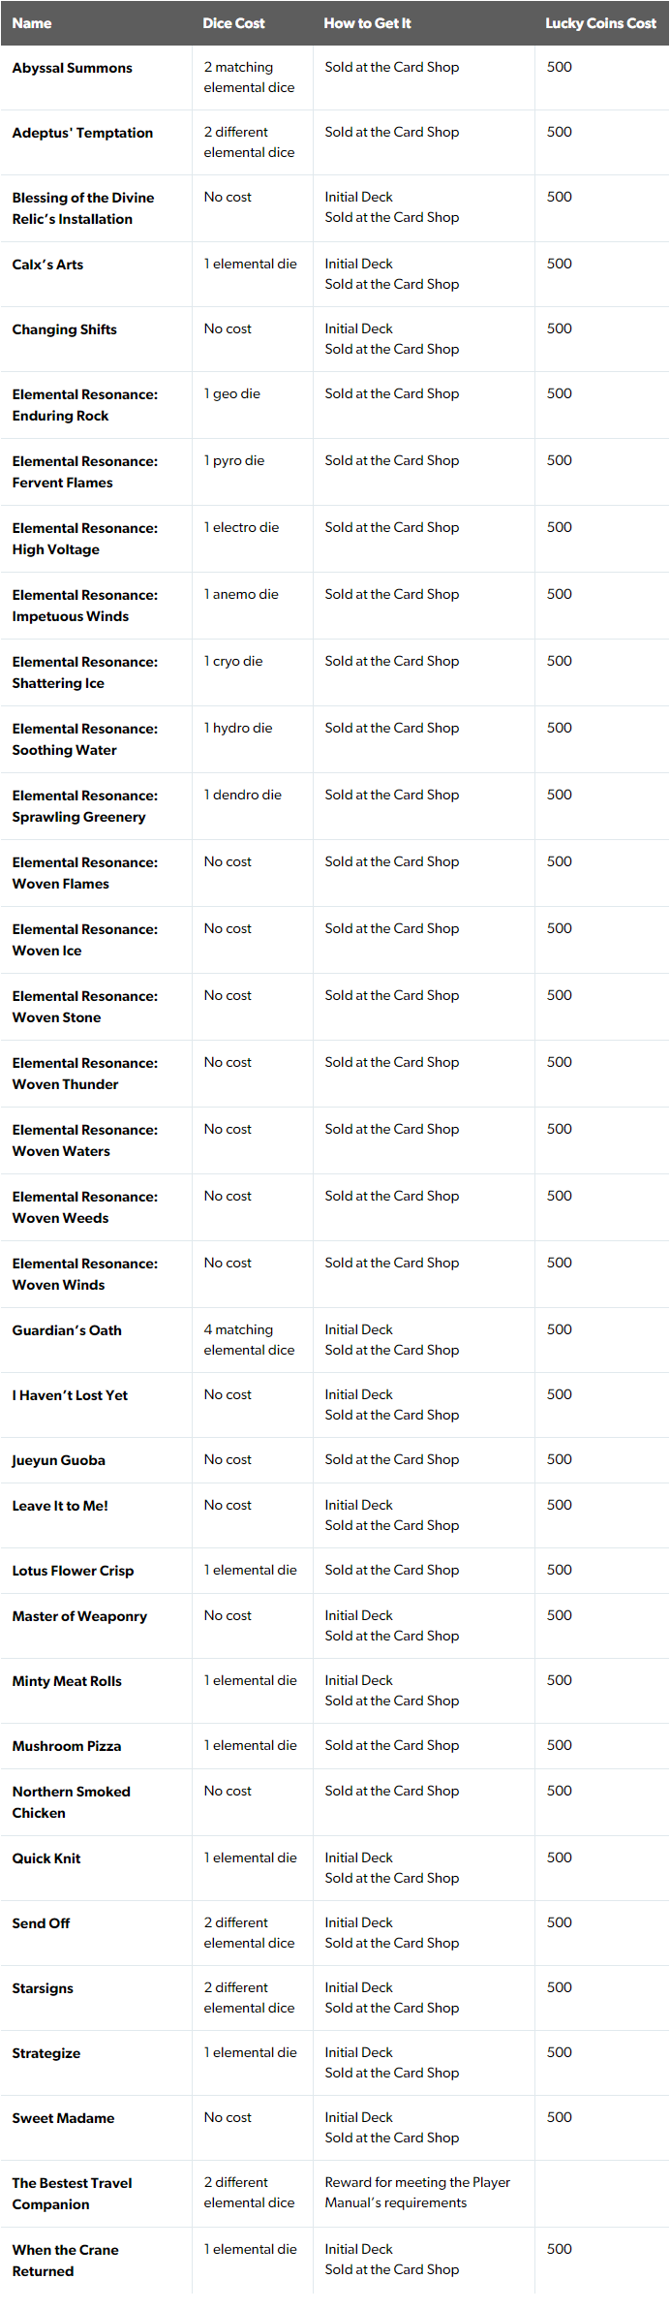Select the Mushroom Pizza card name
This screenshot has width=670, height=2310.
[67, 1746]
